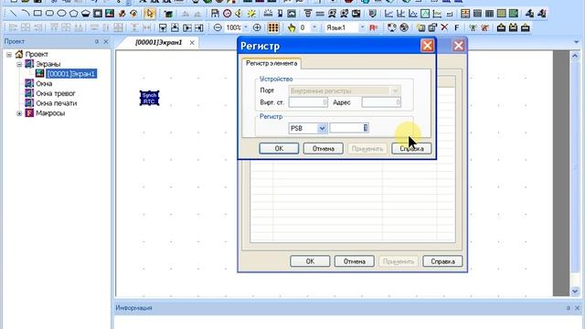Collapse the Экраны tree node
Viewport: 585px width, 329px height.
click(19, 64)
